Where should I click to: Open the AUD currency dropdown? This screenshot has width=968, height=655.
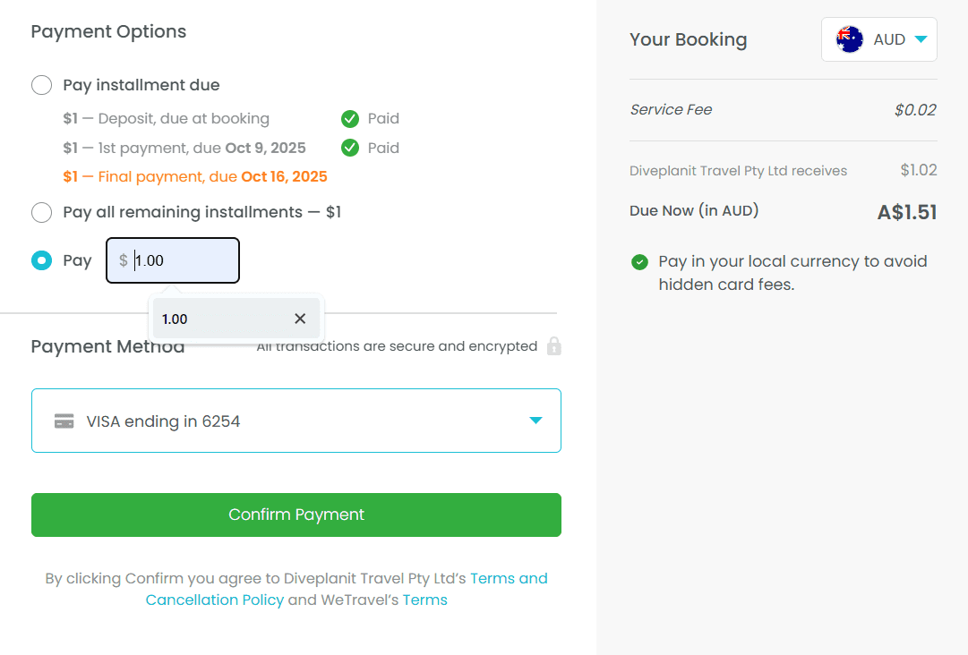pos(878,38)
